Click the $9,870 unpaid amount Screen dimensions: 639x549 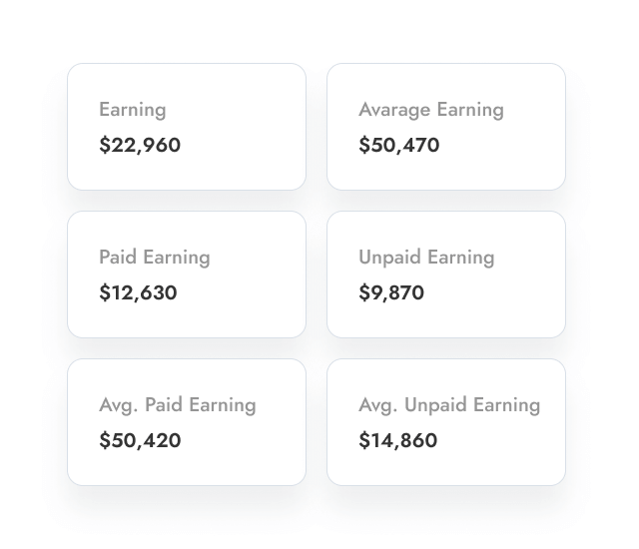[x=391, y=293]
